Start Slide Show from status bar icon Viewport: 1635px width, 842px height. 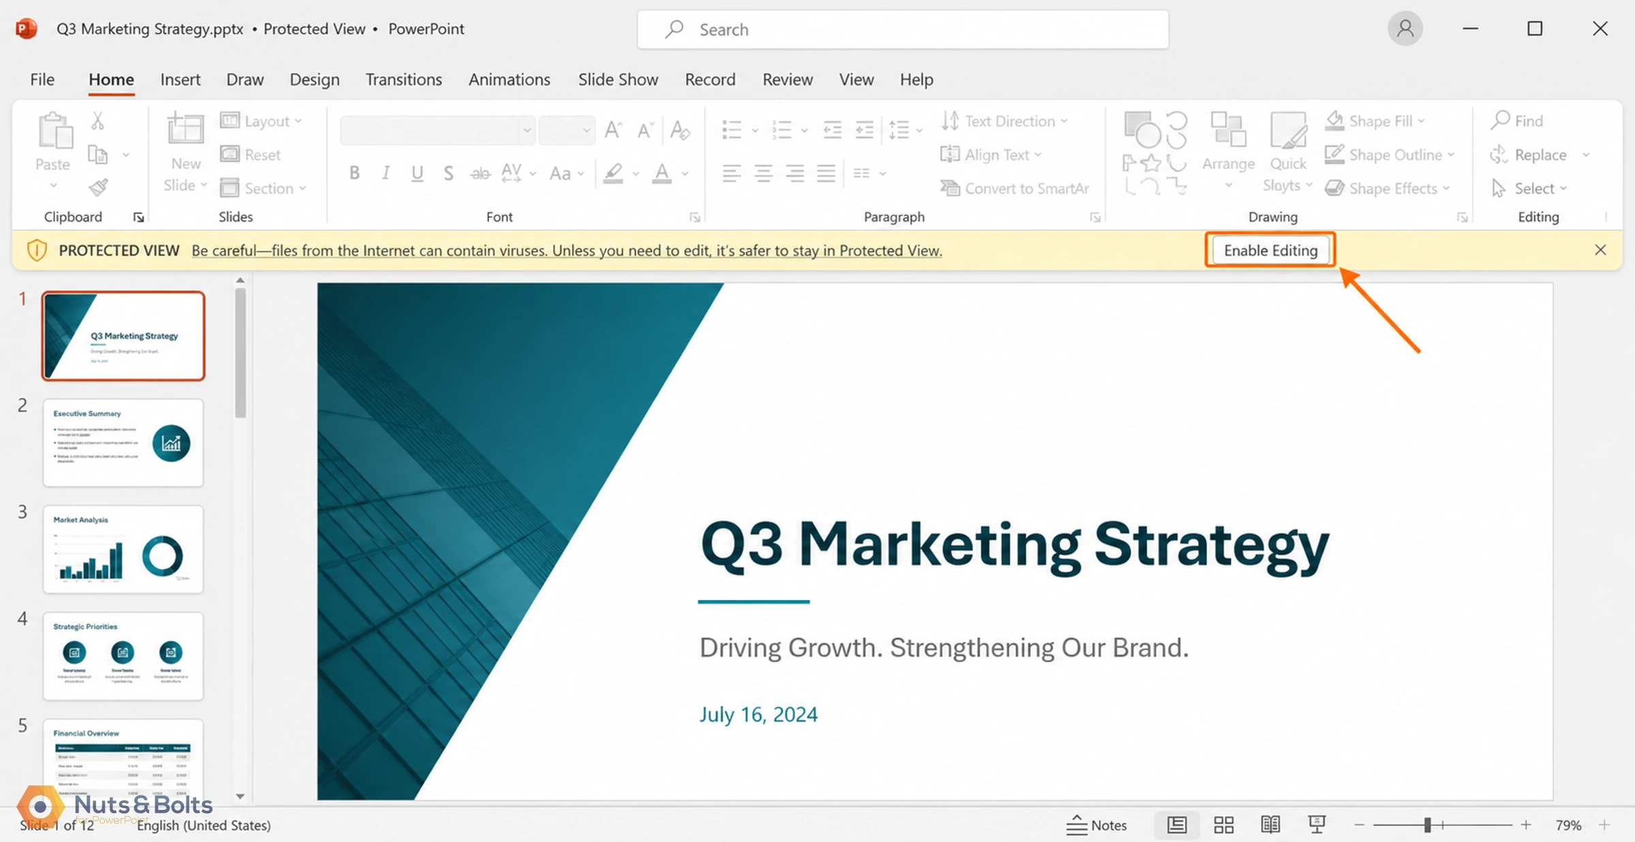click(1317, 824)
